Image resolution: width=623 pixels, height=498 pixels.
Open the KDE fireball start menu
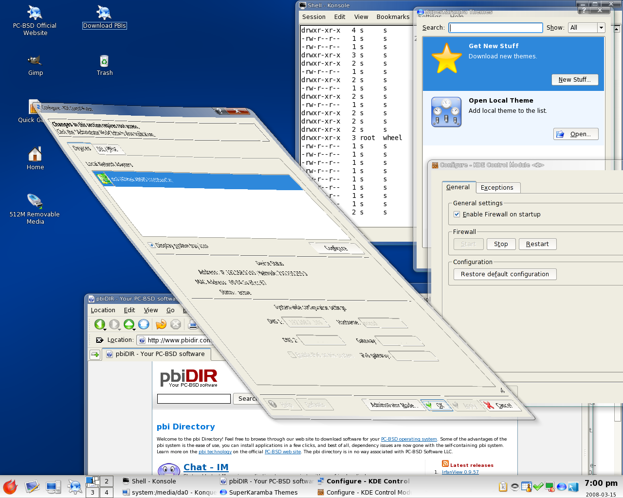10,487
